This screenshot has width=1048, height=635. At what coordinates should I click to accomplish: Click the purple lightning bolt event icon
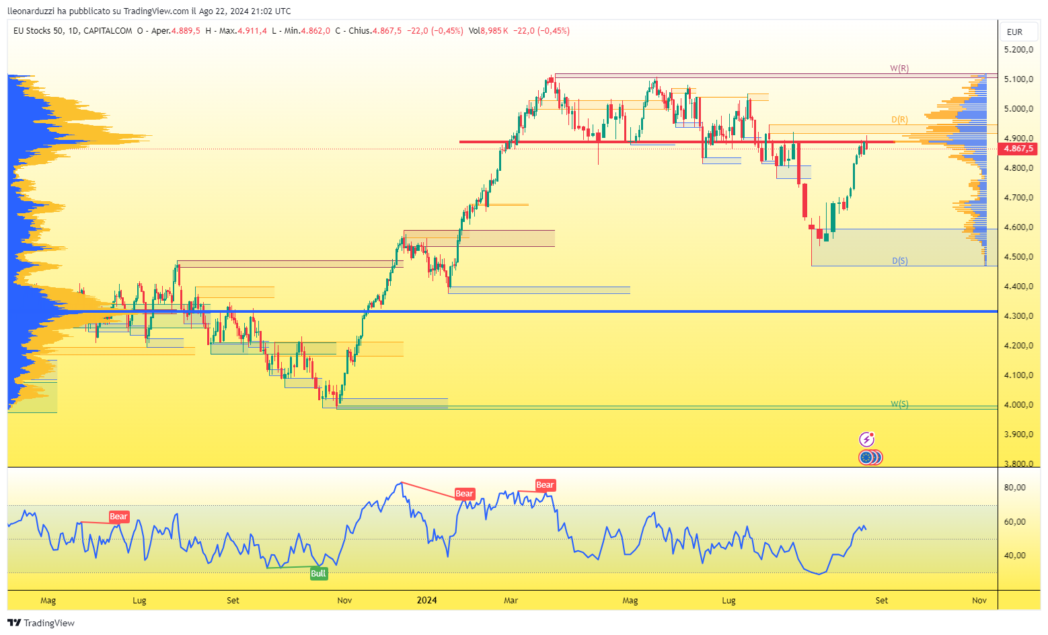(x=867, y=440)
